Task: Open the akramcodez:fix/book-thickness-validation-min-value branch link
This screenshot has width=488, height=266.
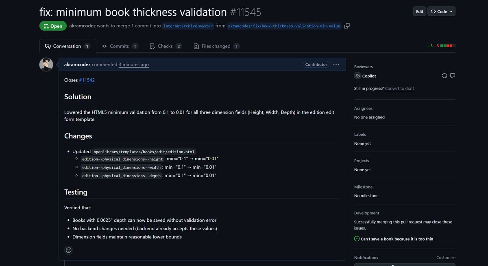Action: [284, 26]
